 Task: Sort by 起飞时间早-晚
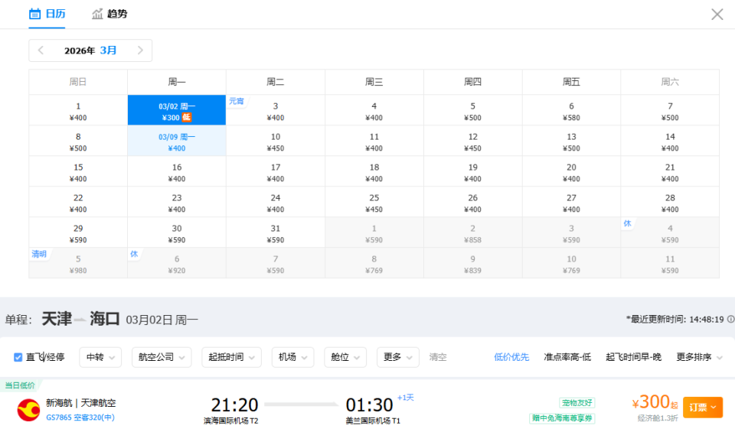click(633, 357)
